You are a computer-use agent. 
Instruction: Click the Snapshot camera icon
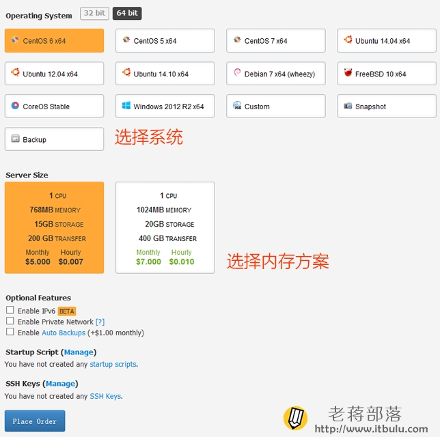tap(348, 105)
